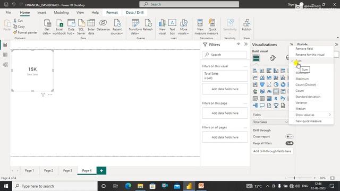The width and height of the screenshot is (340, 191).
Task: Toggle the Filters pane eye visibility icon
Action: point(239,44)
